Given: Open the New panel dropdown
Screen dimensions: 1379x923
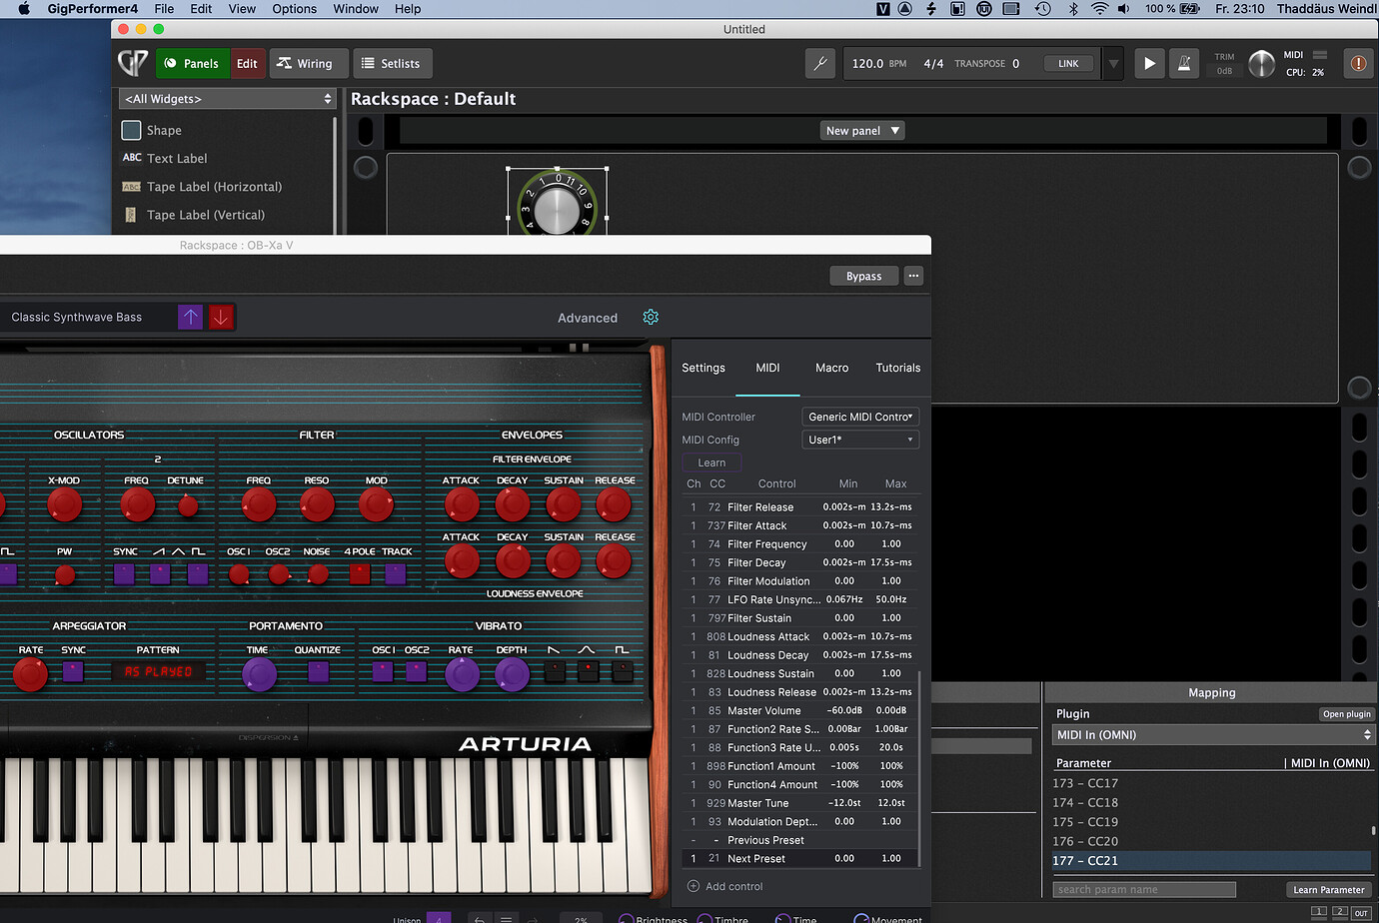Looking at the screenshot, I should click(862, 131).
